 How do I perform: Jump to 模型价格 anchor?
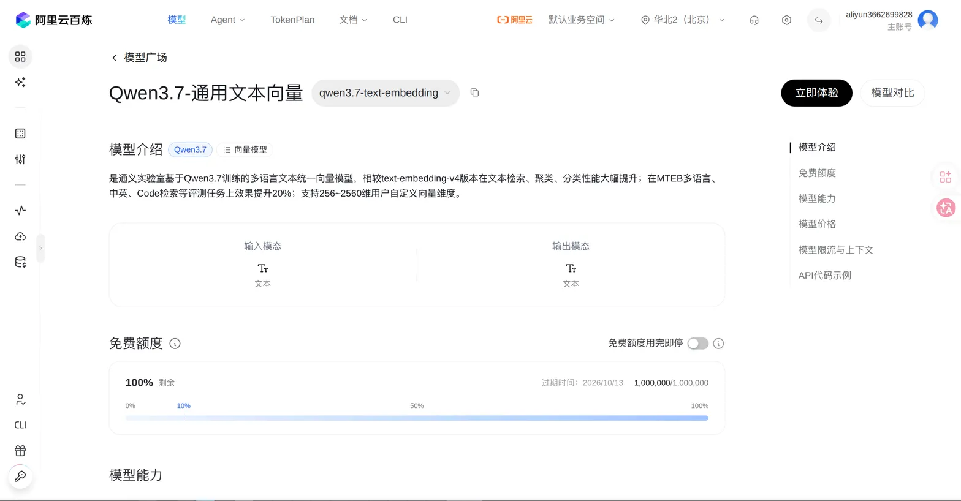pos(817,224)
